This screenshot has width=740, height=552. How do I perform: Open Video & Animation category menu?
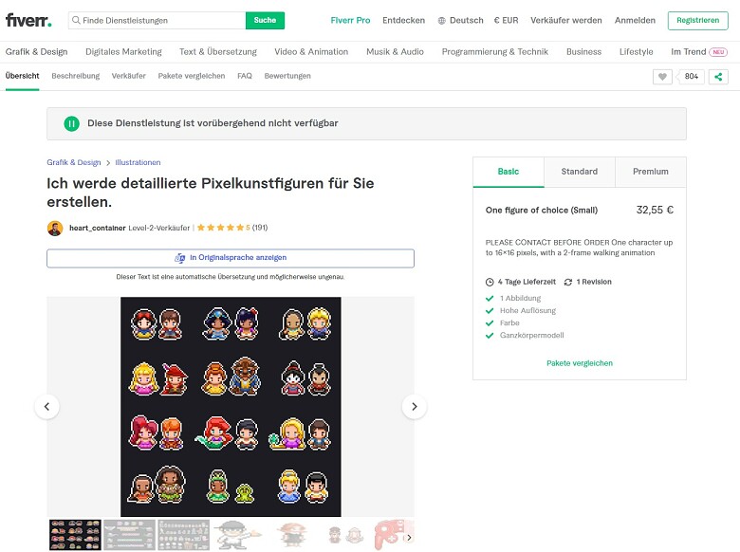[x=311, y=52]
